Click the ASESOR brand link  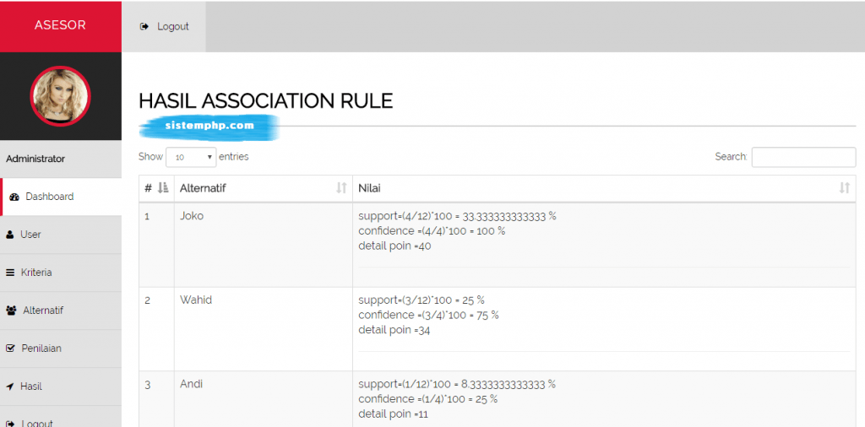tap(60, 25)
